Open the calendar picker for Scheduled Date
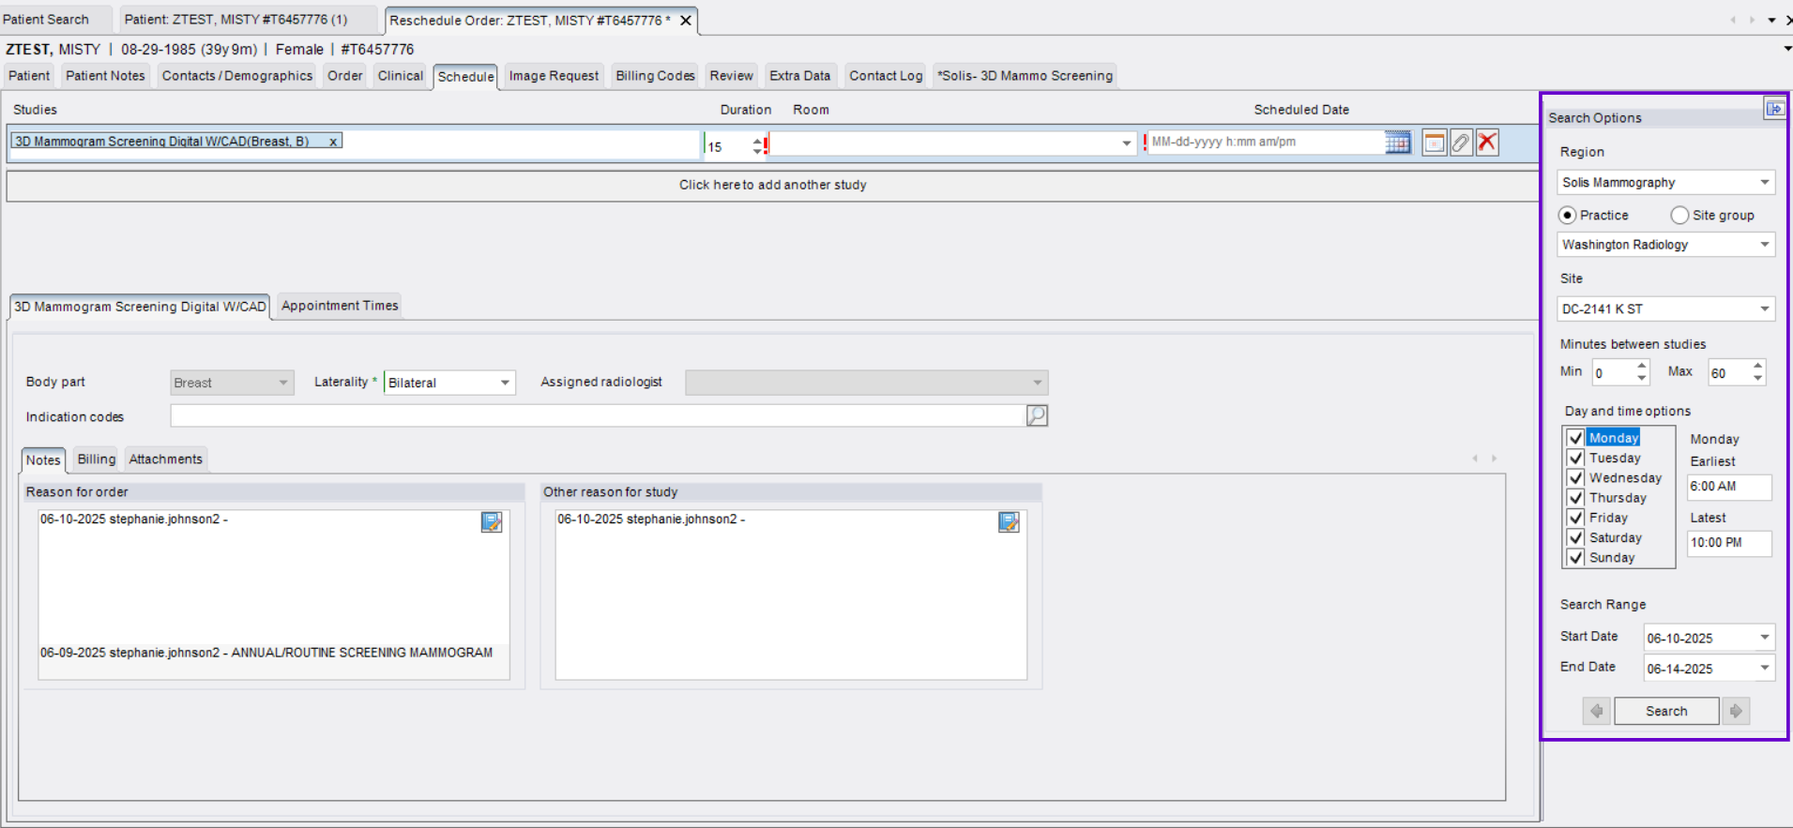The height and width of the screenshot is (828, 1793). (x=1397, y=143)
